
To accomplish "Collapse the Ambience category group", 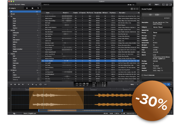I will [x=9, y=70].
